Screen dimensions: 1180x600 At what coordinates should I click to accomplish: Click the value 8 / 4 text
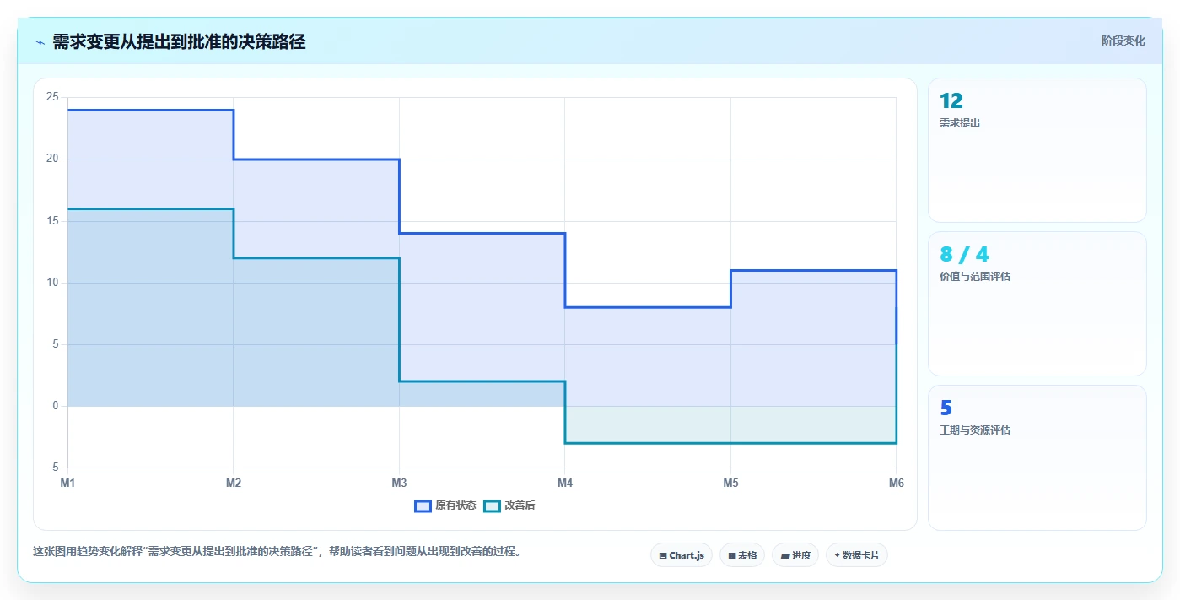click(x=964, y=255)
